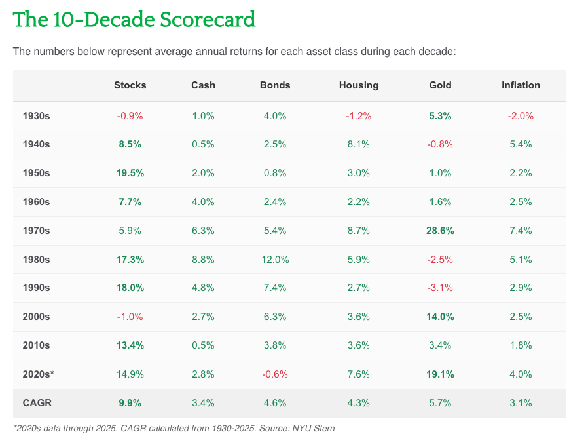Click the Housing column header

359,85
